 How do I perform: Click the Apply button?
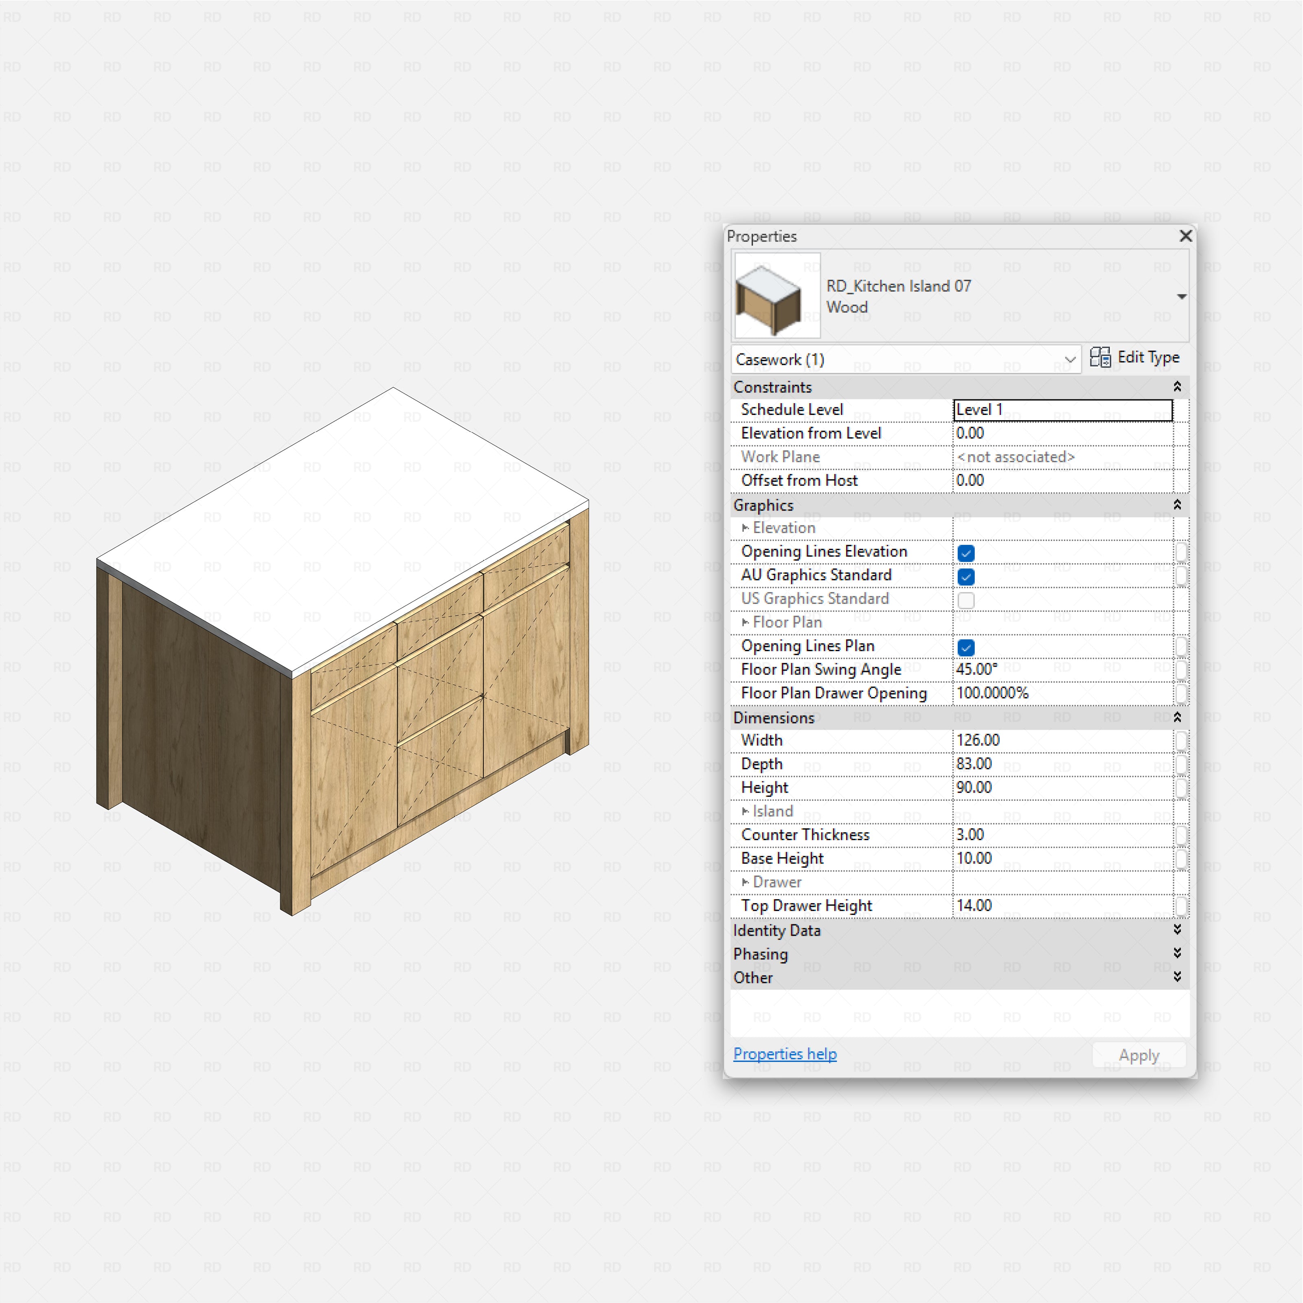click(1139, 1054)
